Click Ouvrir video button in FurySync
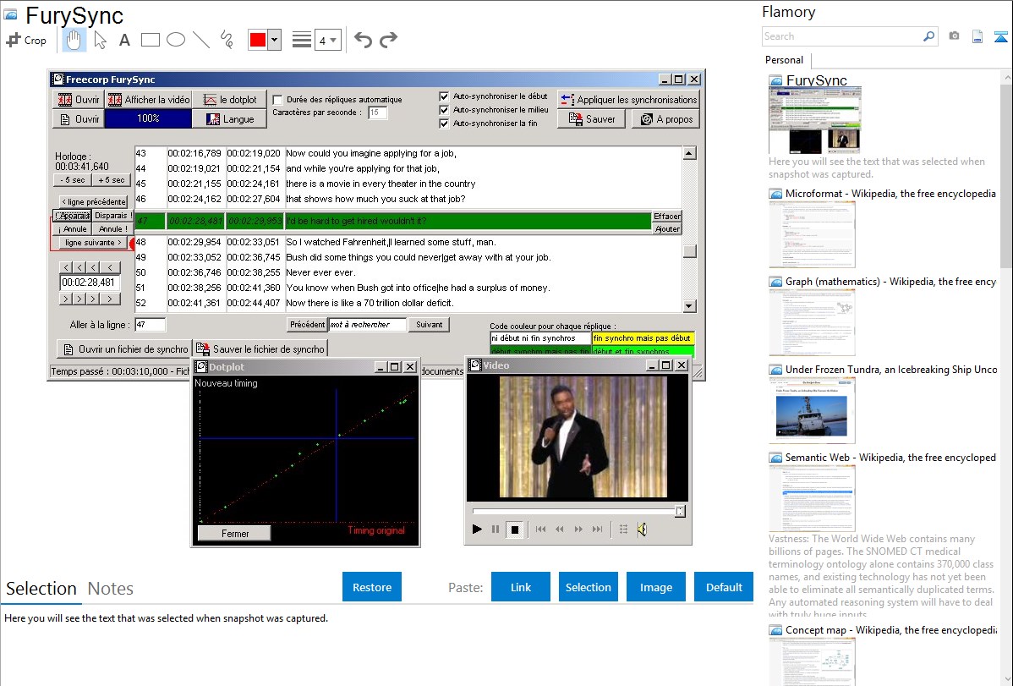 pyautogui.click(x=78, y=100)
